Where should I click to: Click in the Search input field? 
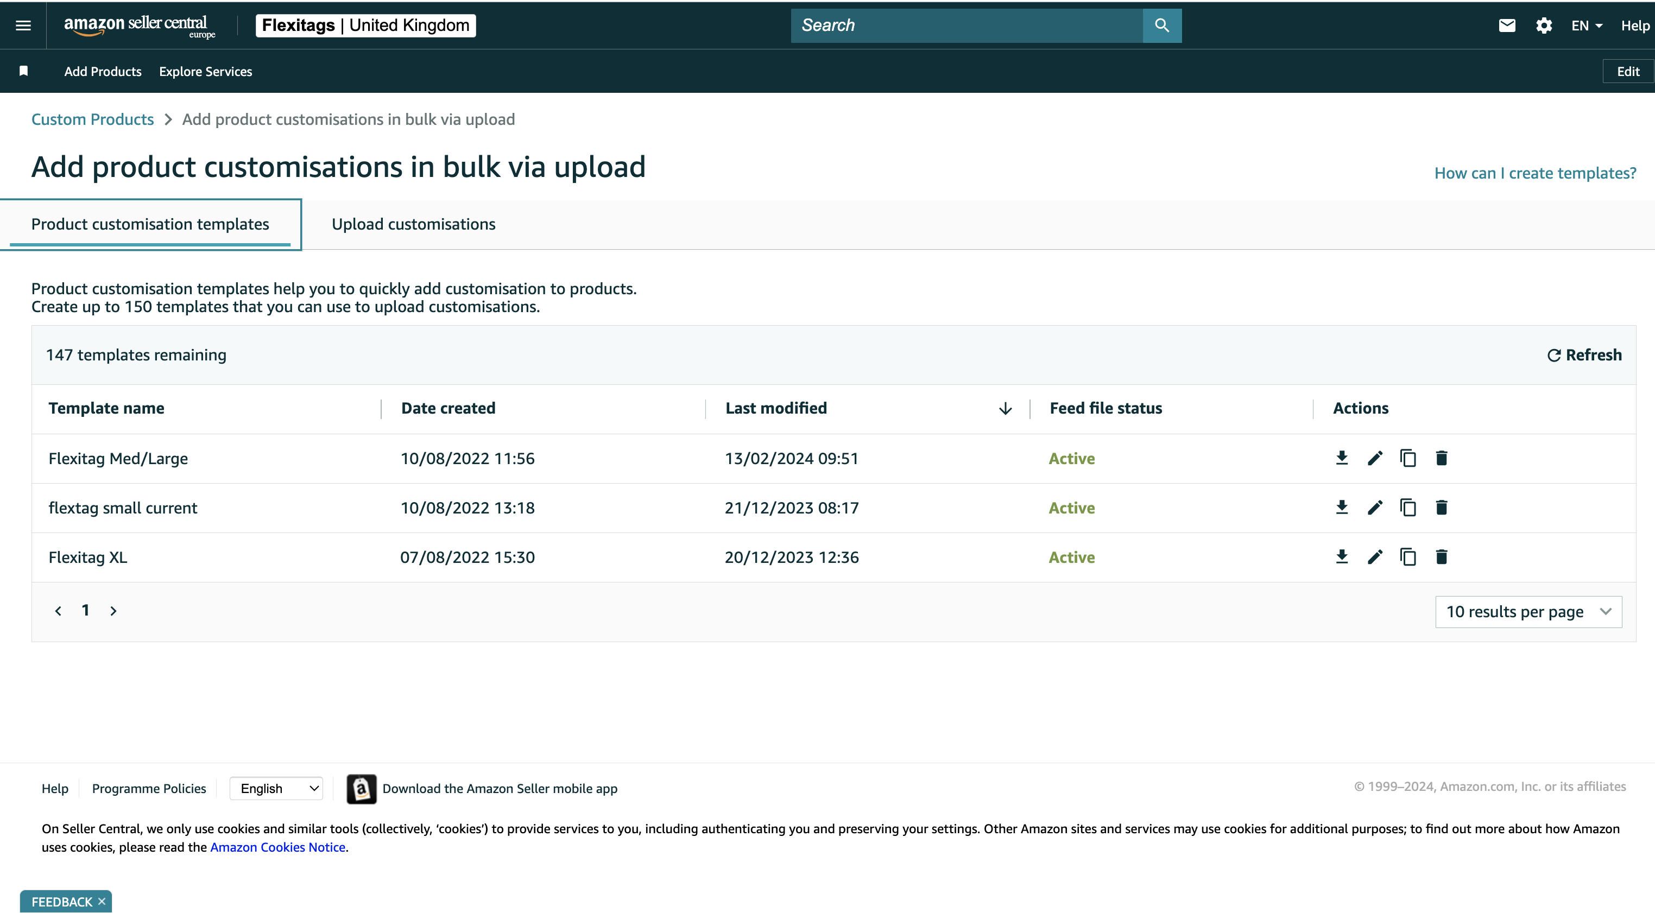pyautogui.click(x=967, y=26)
